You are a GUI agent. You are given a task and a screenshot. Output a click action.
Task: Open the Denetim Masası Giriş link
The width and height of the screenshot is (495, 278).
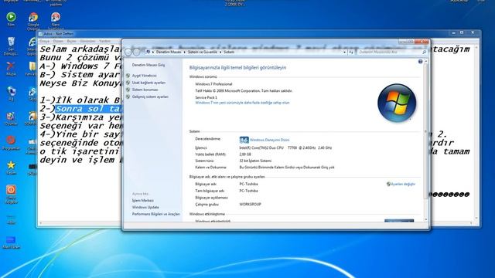point(148,65)
